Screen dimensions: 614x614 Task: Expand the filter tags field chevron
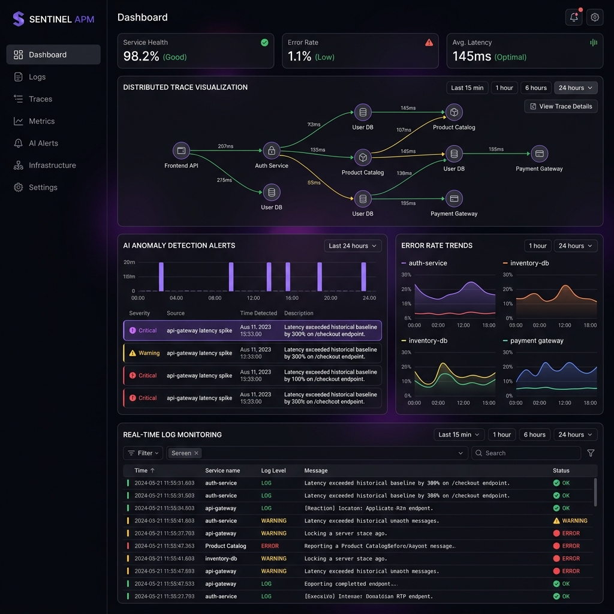tap(460, 453)
